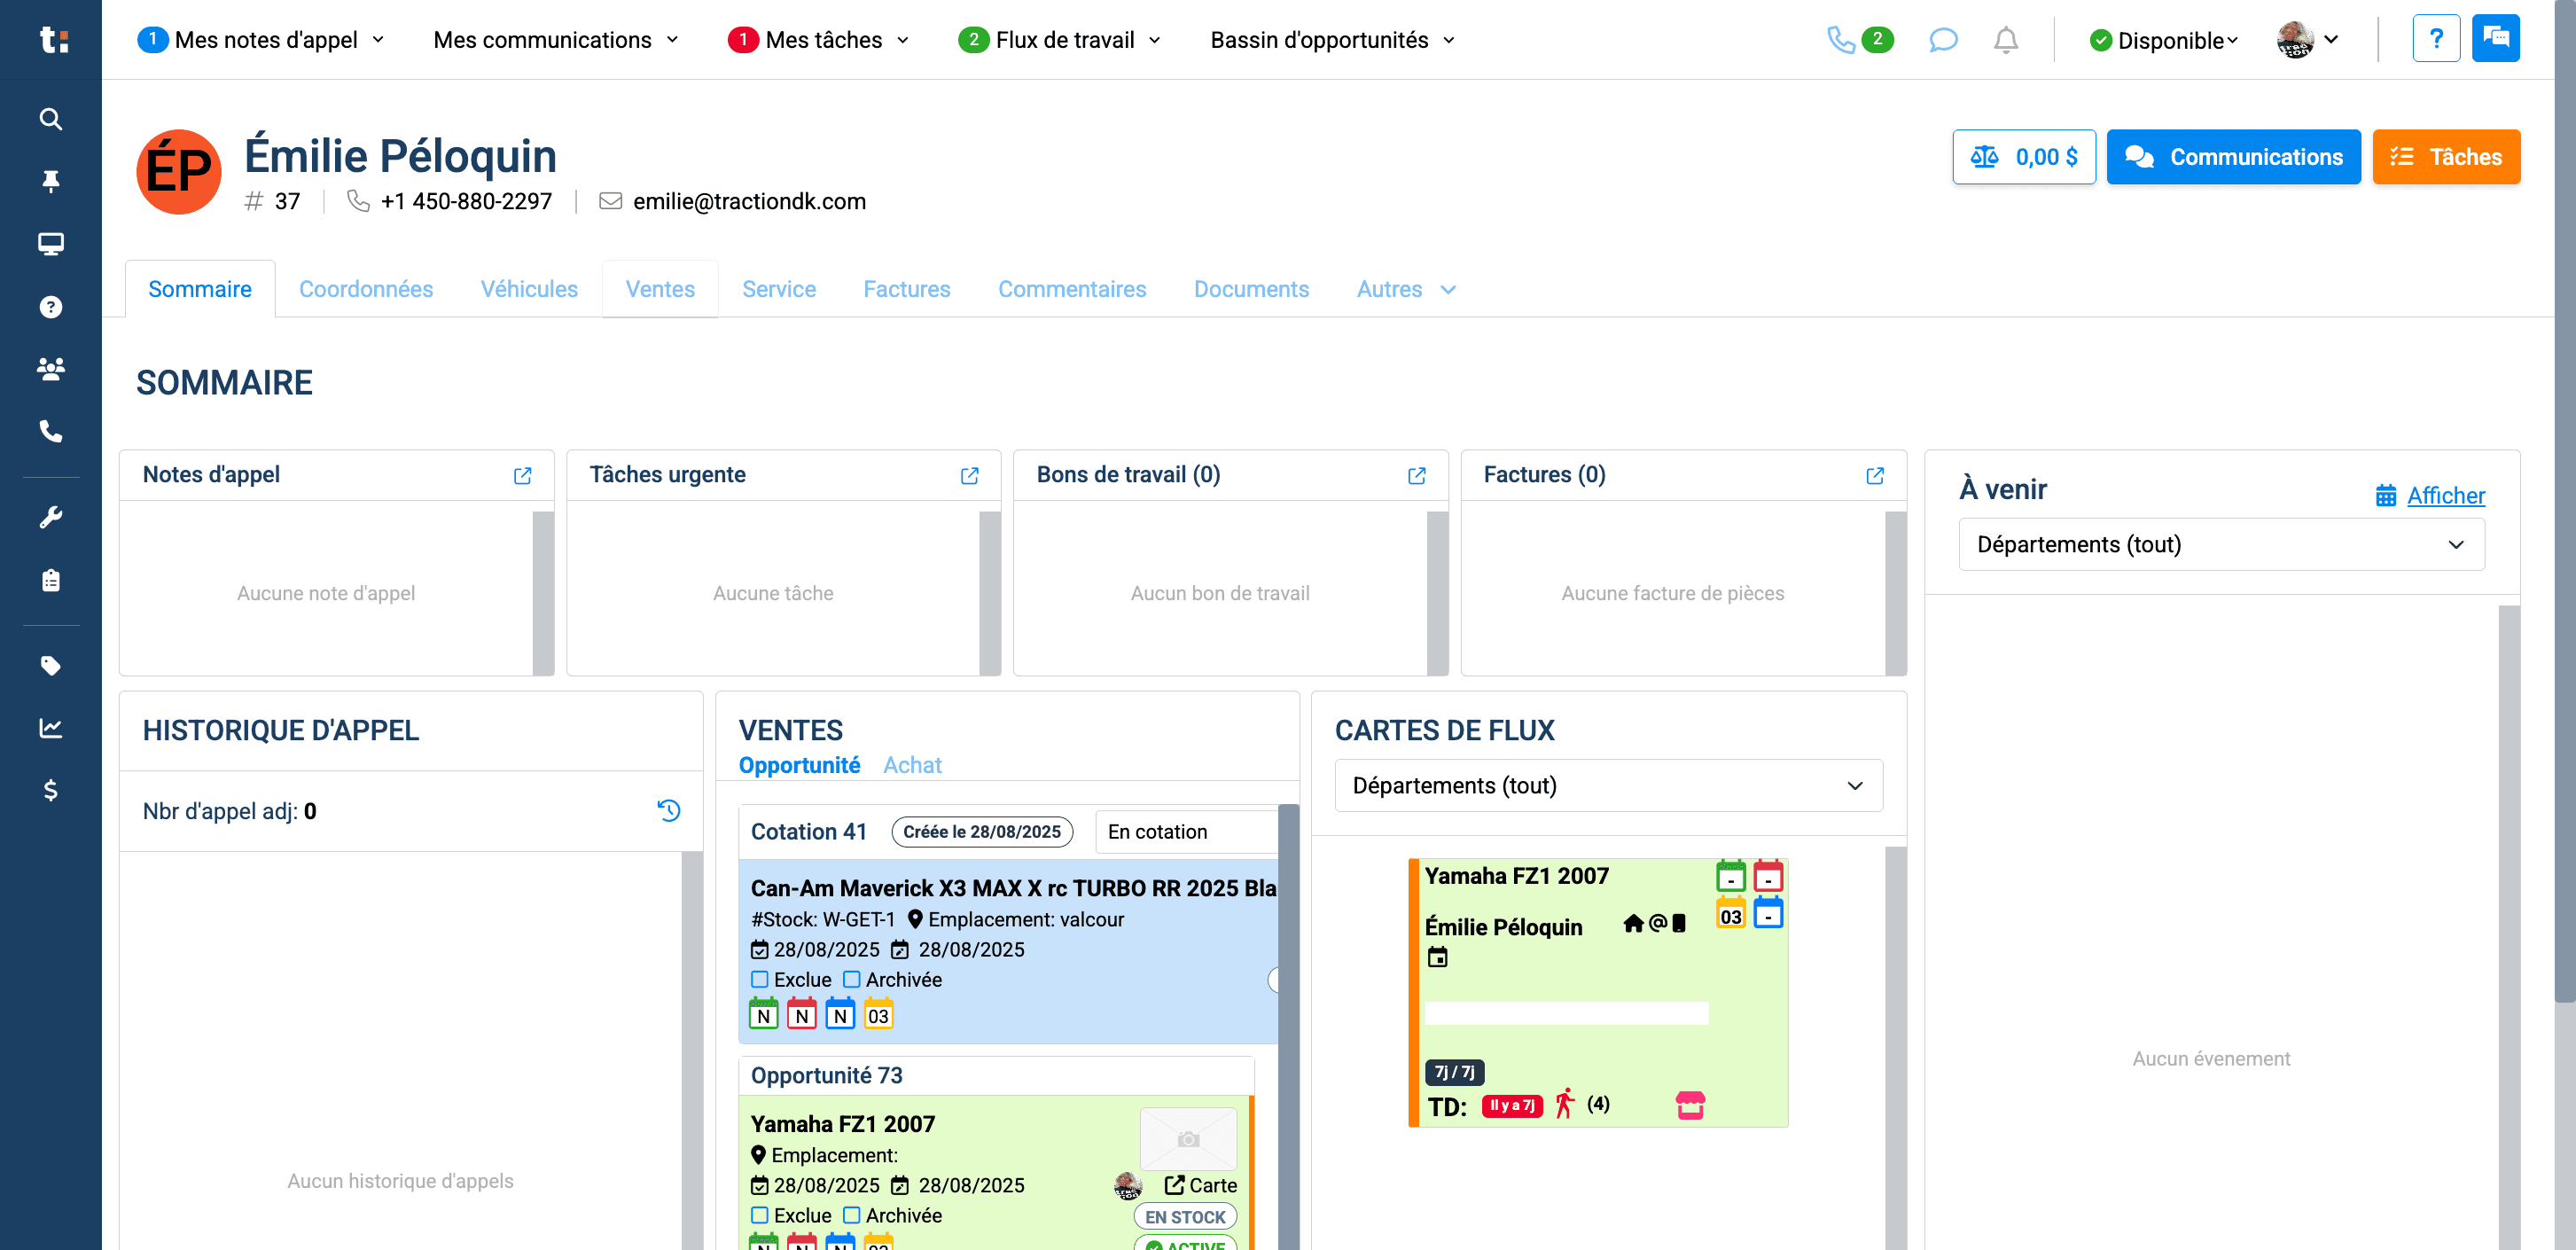Viewport: 2576px width, 1250px height.
Task: Click the phone number +1 450-880-2297
Action: pyautogui.click(x=466, y=202)
